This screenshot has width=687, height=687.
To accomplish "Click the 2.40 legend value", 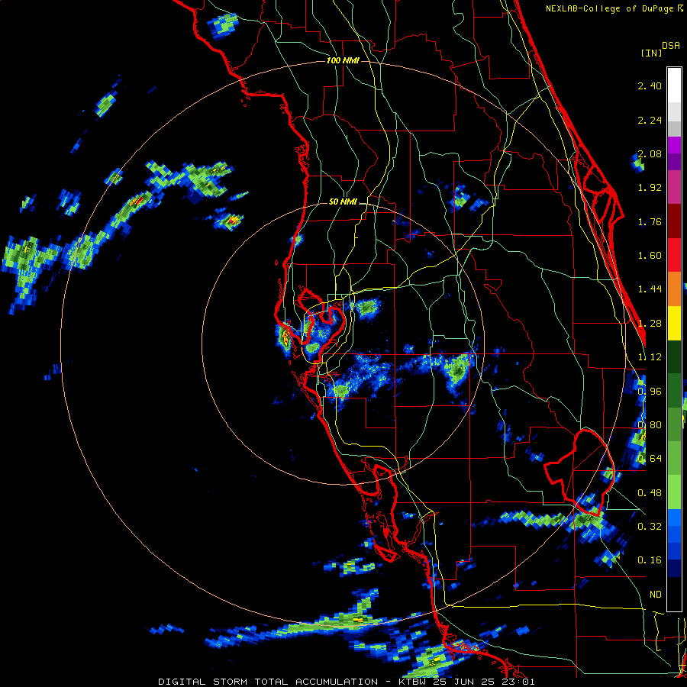I will click(x=650, y=85).
